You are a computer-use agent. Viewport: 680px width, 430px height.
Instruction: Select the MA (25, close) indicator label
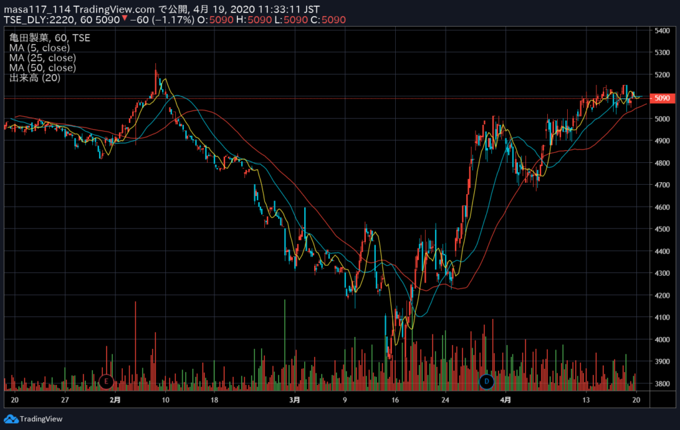click(x=42, y=58)
